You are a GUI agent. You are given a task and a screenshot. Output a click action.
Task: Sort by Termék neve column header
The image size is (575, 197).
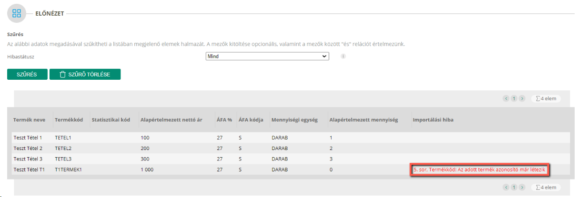(x=29, y=120)
